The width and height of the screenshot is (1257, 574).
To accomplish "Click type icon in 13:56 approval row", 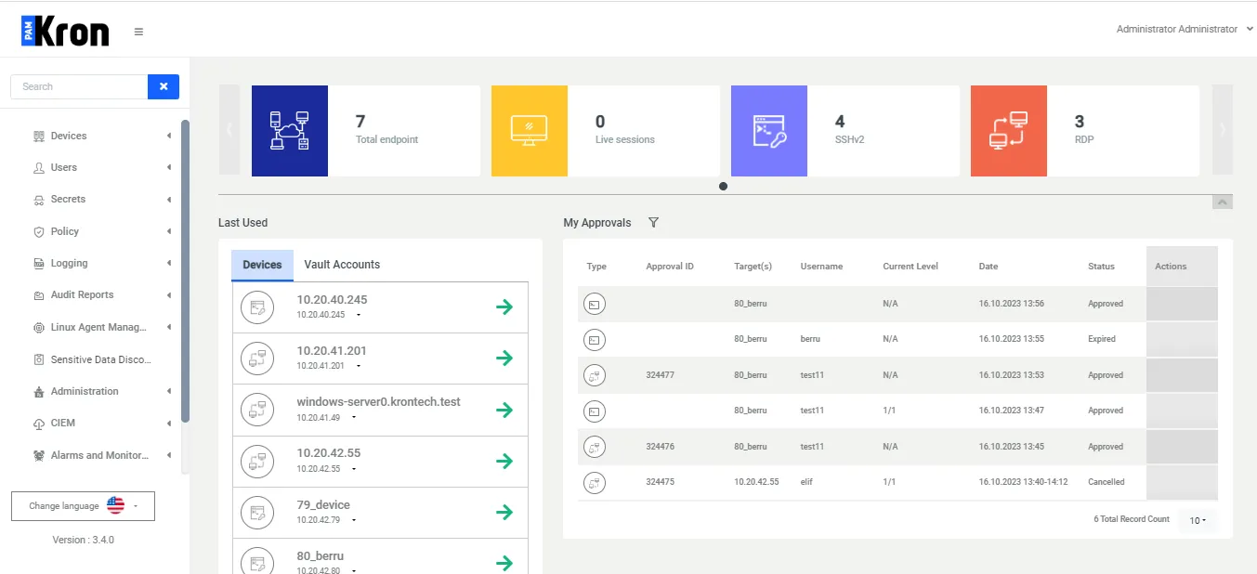I will point(595,304).
